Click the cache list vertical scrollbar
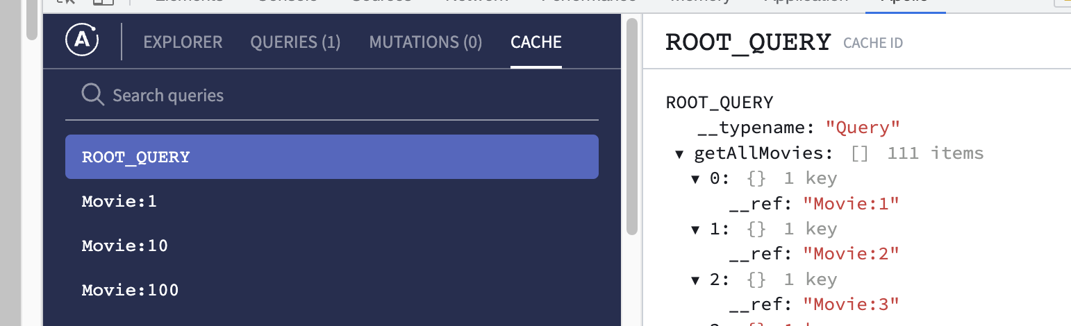The width and height of the screenshot is (1071, 326). coord(631,127)
